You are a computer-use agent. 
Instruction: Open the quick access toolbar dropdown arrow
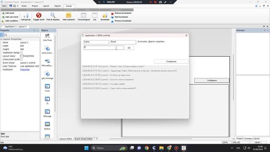click(x=18, y=6)
